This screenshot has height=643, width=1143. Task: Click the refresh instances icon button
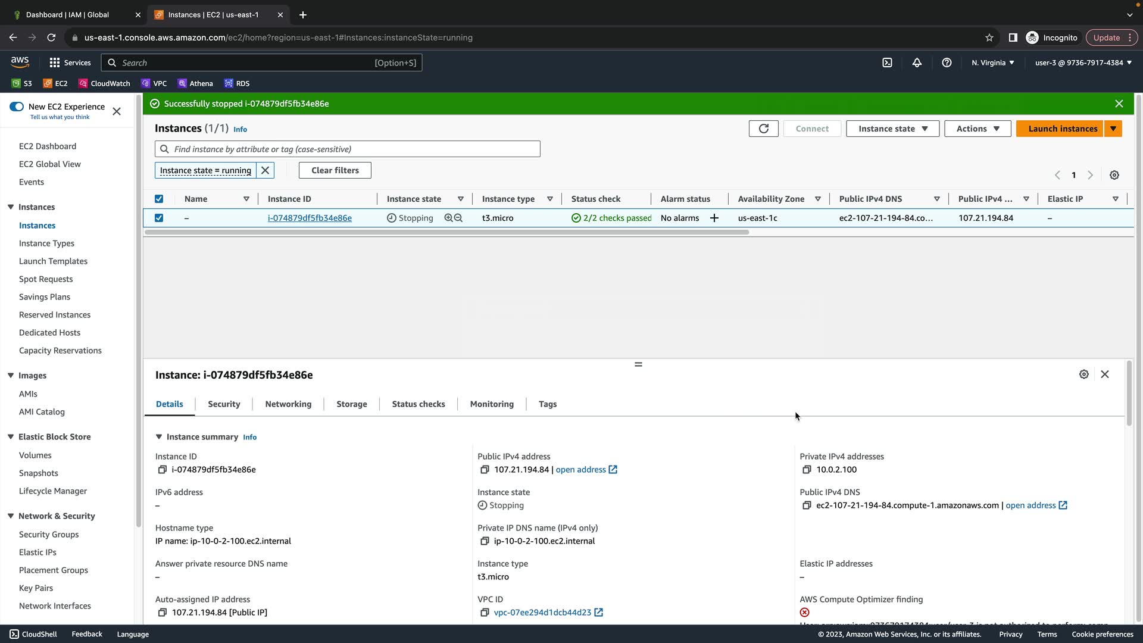pyautogui.click(x=763, y=129)
